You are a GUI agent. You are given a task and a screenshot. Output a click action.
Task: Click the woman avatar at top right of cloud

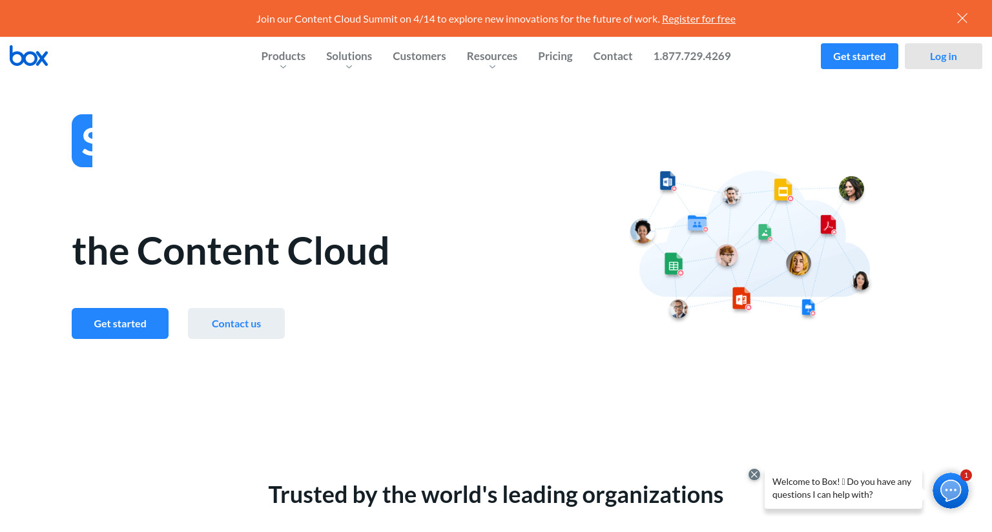tap(851, 189)
